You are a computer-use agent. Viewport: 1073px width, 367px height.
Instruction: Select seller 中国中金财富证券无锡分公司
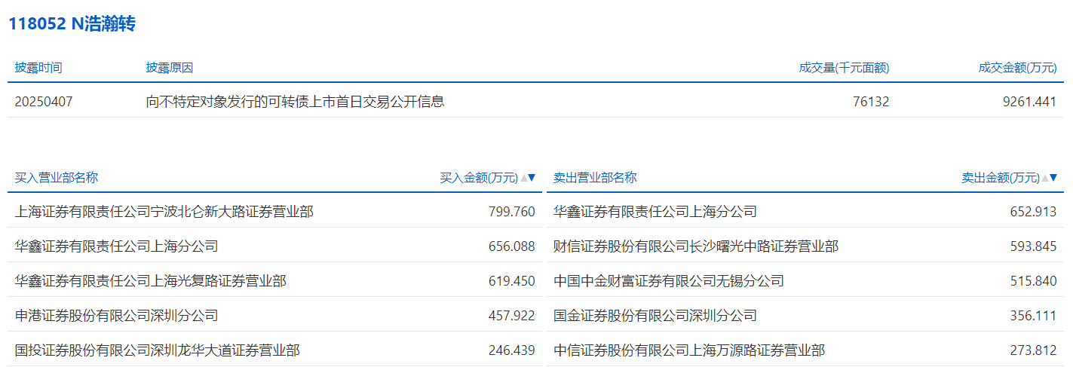[x=668, y=281]
